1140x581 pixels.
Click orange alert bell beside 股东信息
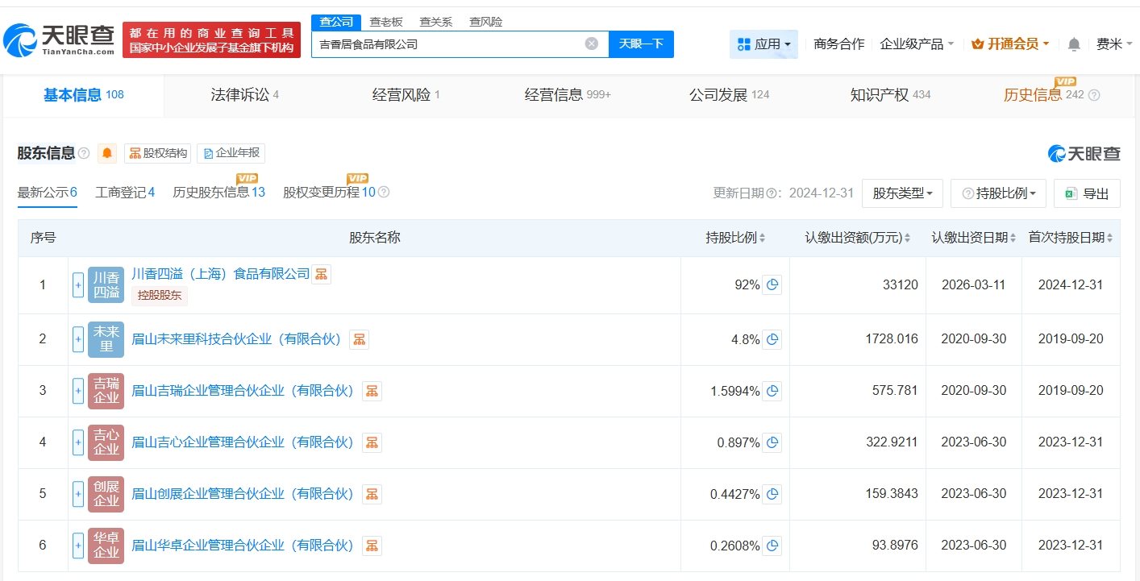tap(106, 153)
